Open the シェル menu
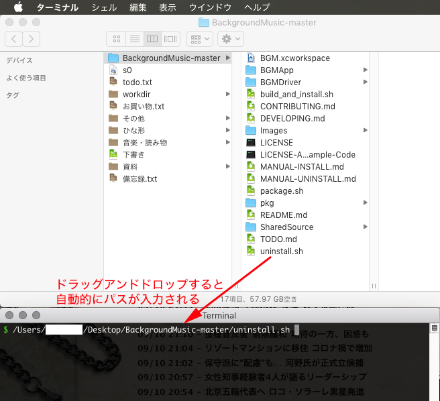The image size is (440, 401). tap(105, 7)
